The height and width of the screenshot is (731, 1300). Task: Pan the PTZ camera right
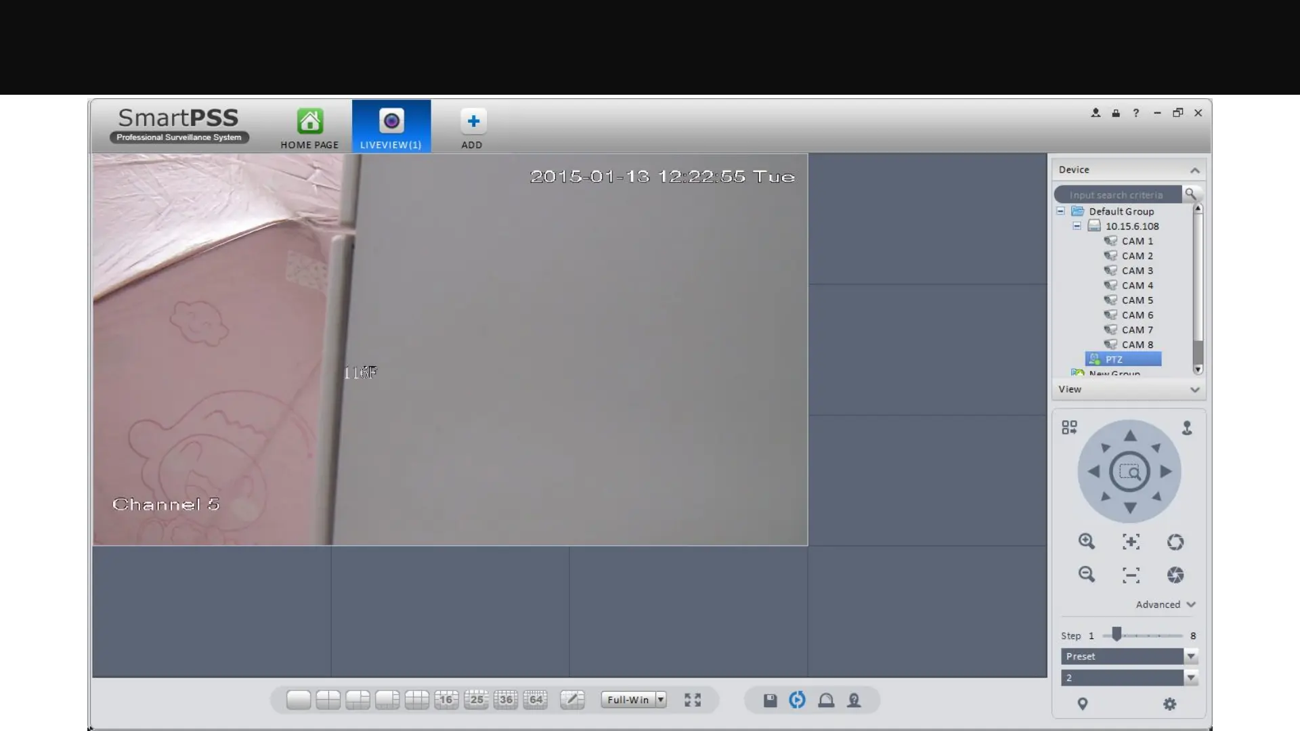pyautogui.click(x=1166, y=471)
